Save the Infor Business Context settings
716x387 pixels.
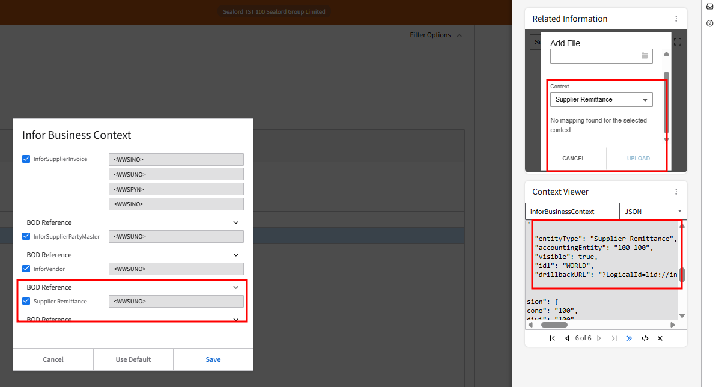(x=213, y=359)
